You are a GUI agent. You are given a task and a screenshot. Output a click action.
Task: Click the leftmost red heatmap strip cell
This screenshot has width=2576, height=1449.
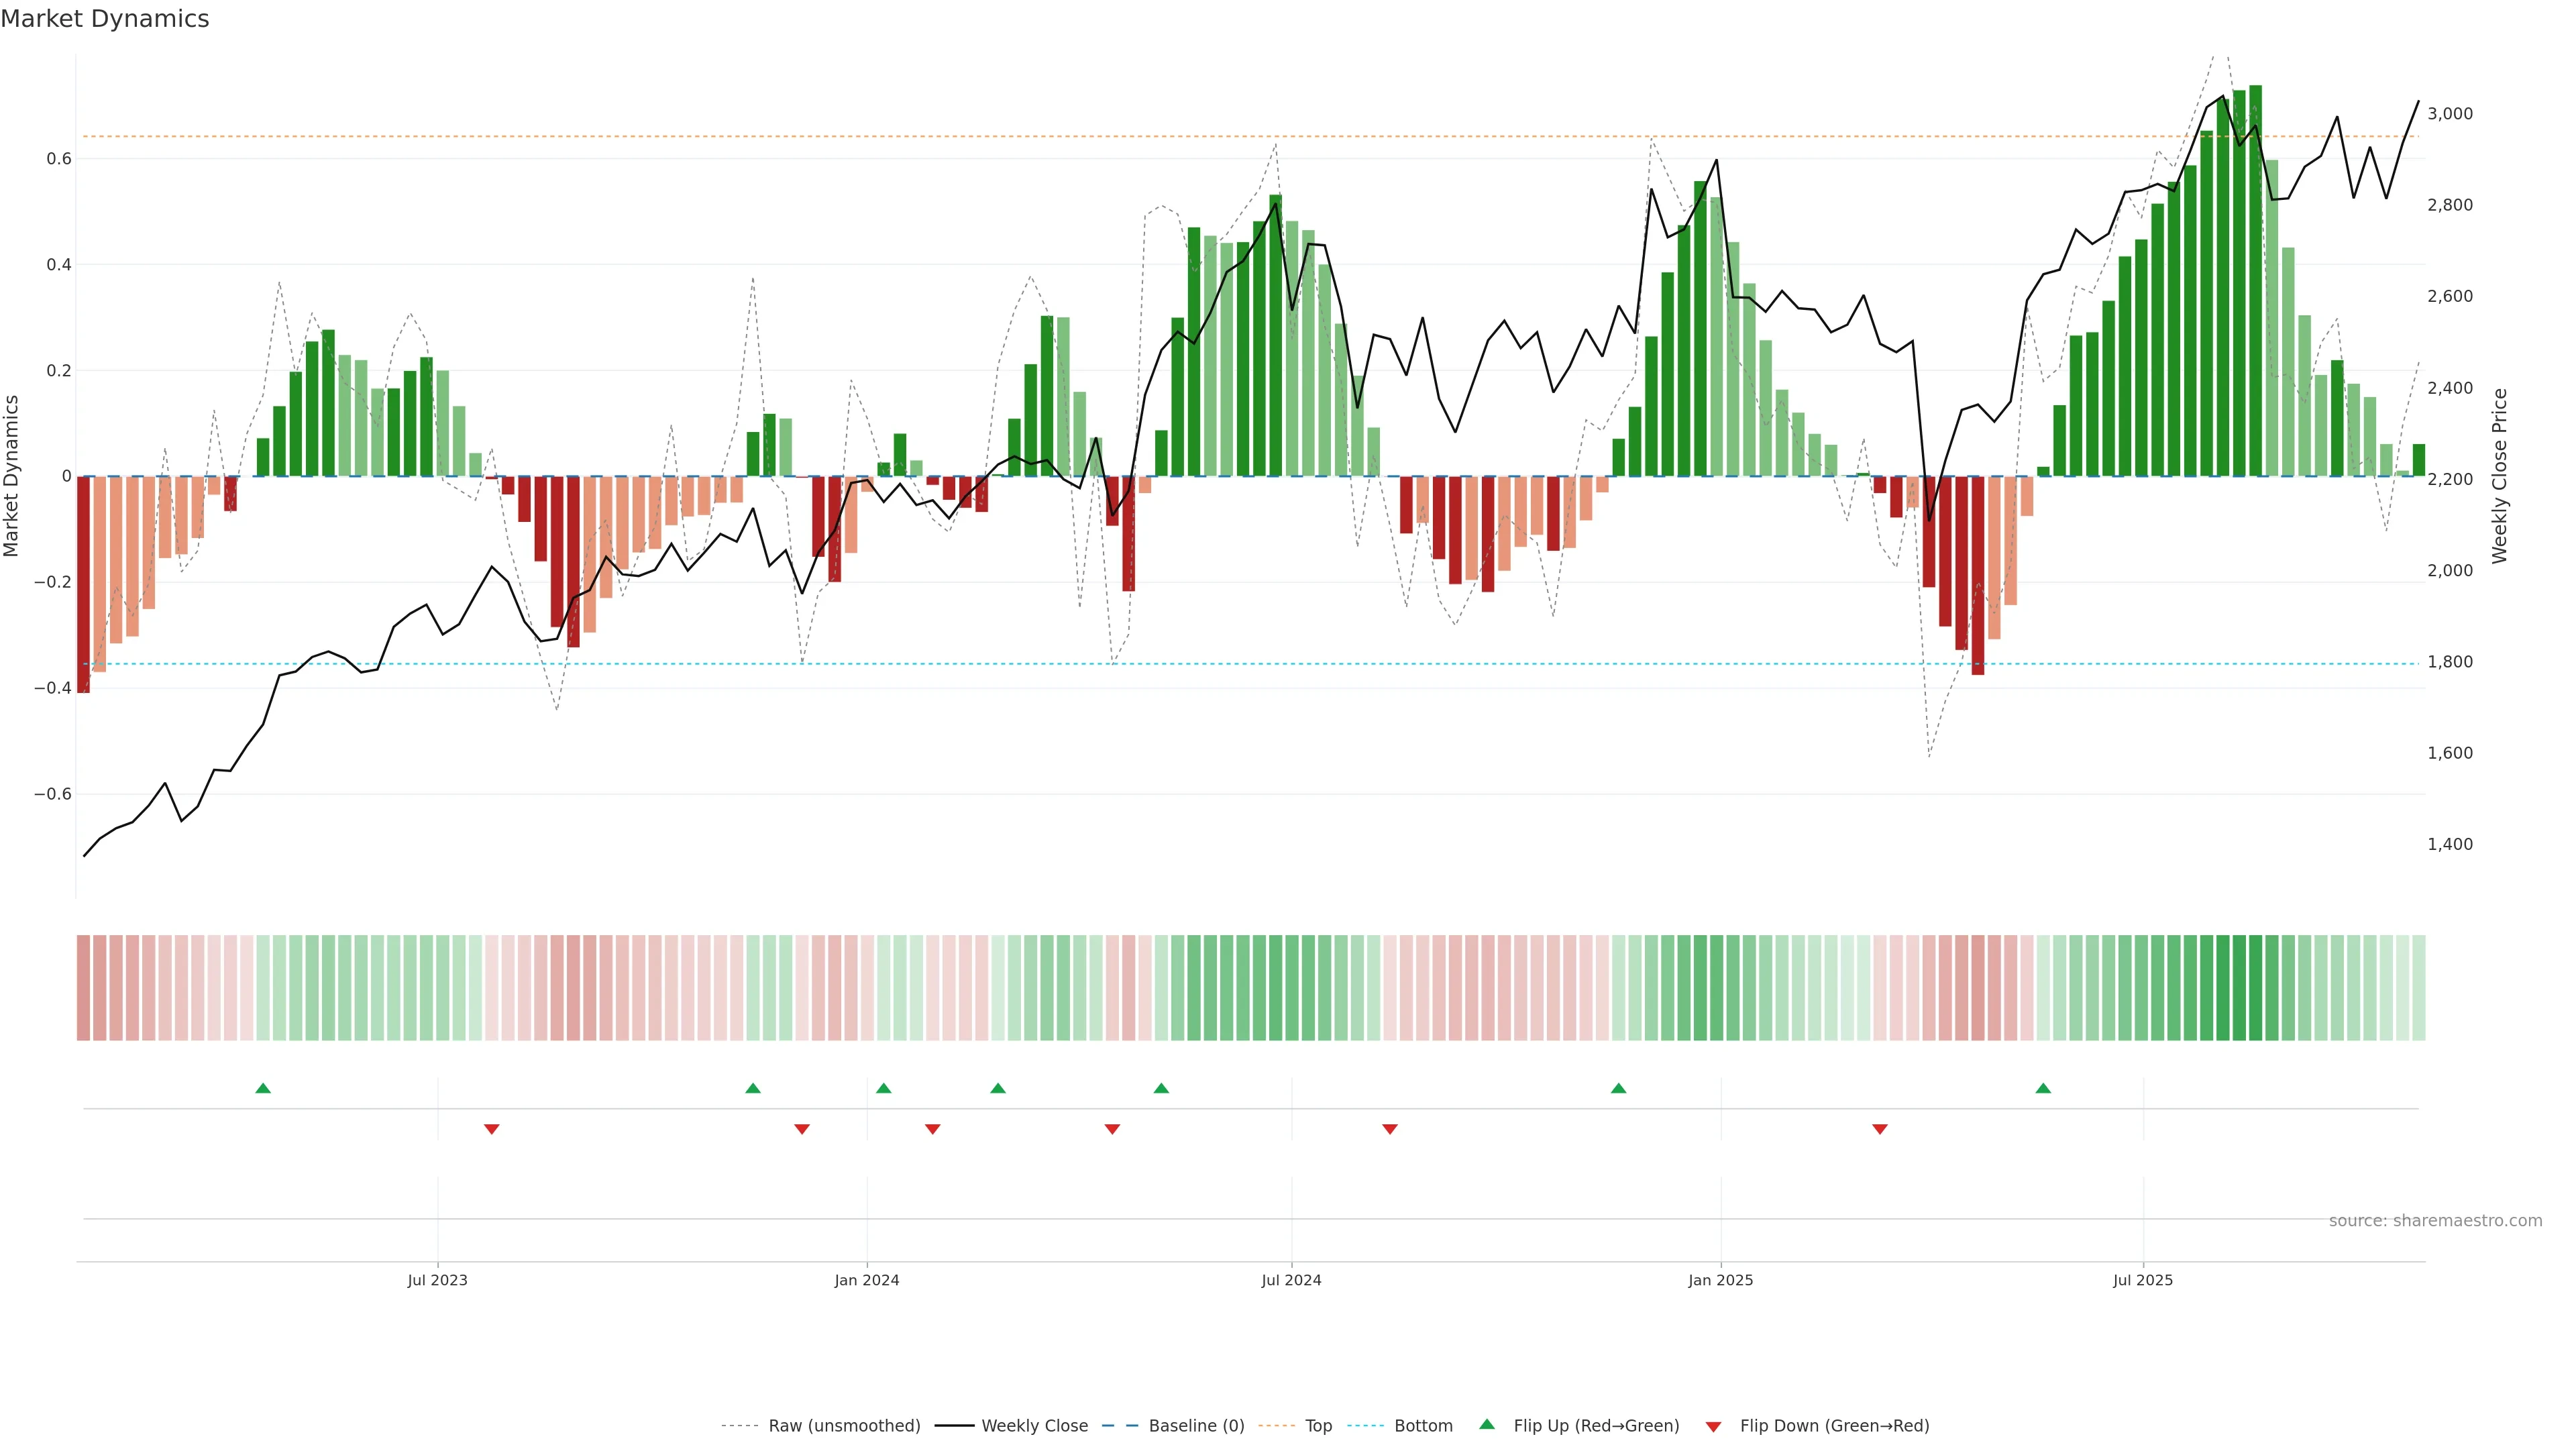point(83,988)
